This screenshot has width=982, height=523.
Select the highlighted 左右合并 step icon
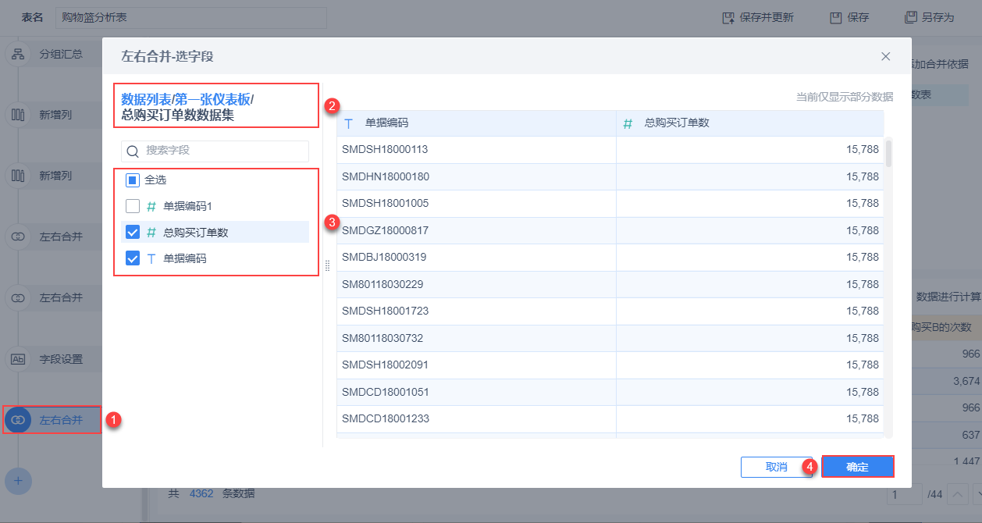pyautogui.click(x=18, y=420)
